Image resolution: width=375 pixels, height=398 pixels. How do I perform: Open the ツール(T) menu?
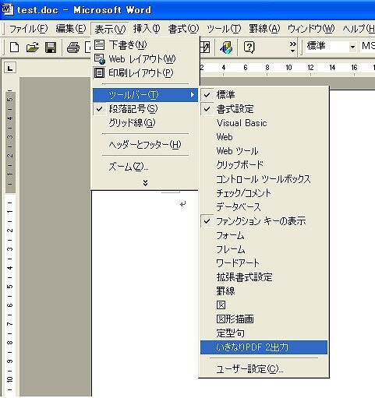tap(224, 29)
